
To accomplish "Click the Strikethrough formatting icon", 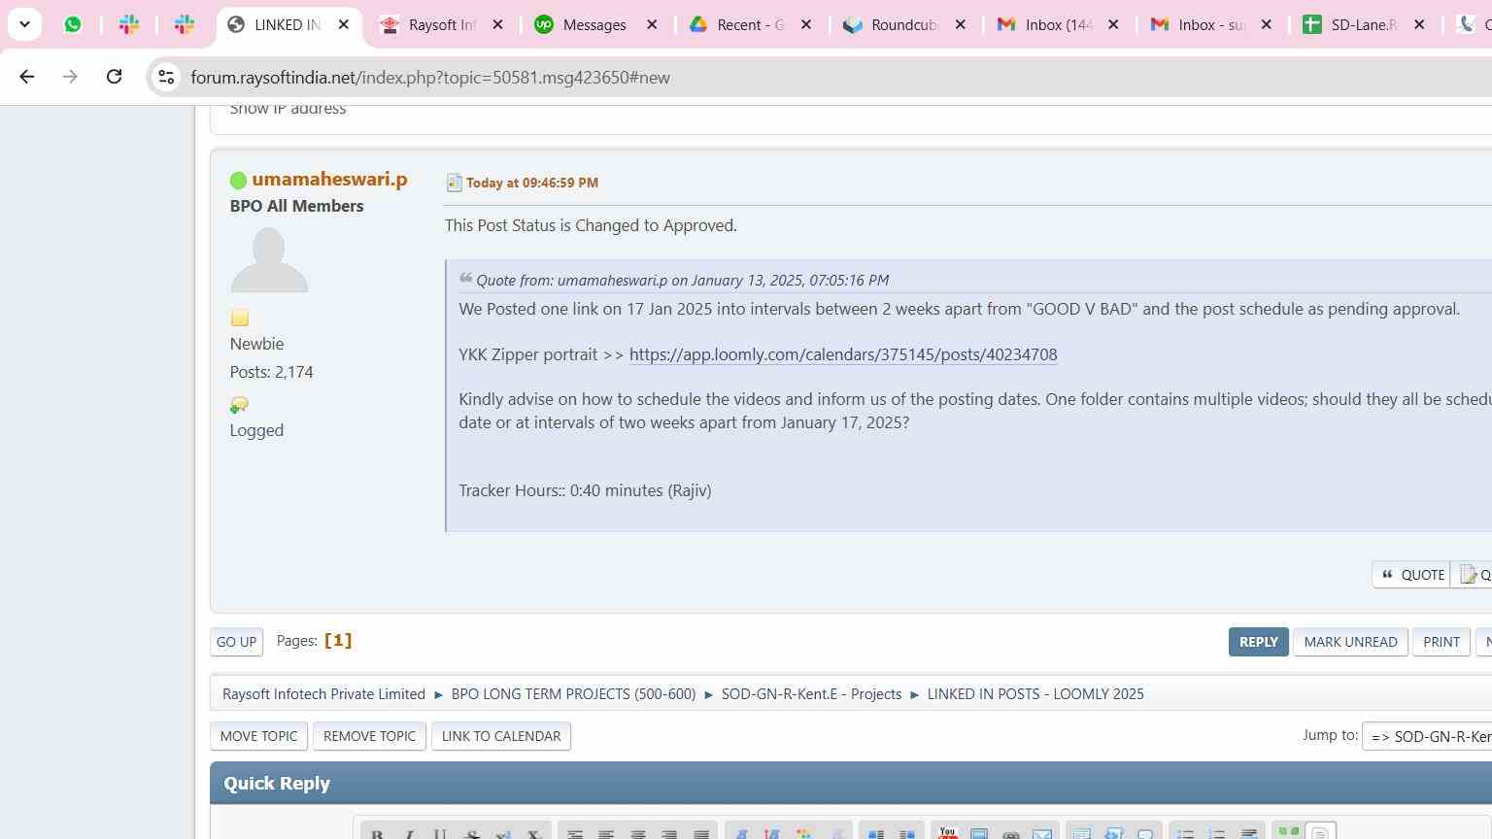I will coord(471,833).
